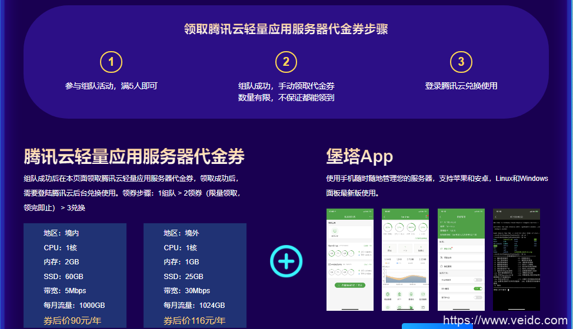Click the cyan plus circle icon
Screen dimensions: 573x329
pyautogui.click(x=286, y=261)
